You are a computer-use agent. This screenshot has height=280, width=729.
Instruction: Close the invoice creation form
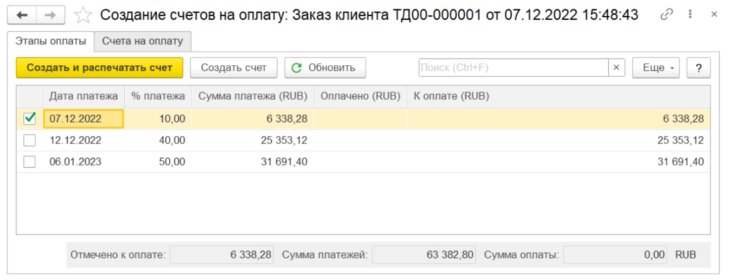click(x=714, y=15)
